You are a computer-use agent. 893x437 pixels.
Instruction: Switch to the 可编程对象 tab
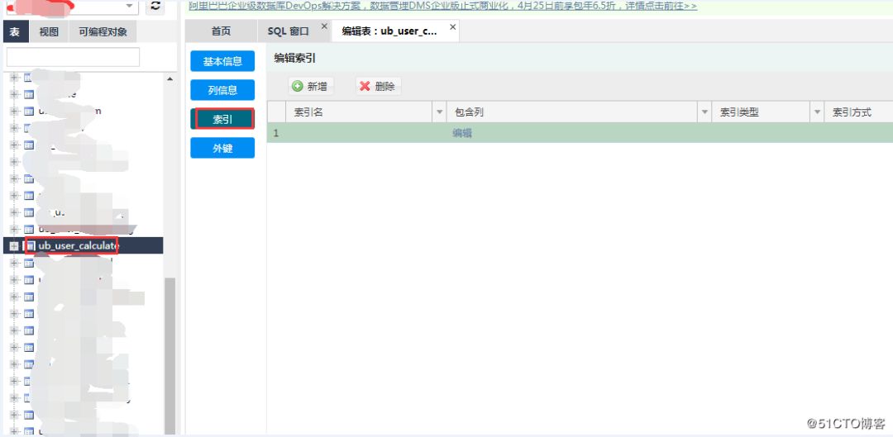pos(103,32)
